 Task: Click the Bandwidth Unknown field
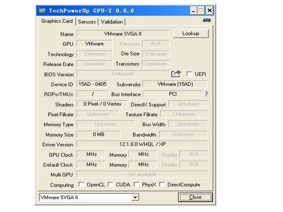pos(183,135)
